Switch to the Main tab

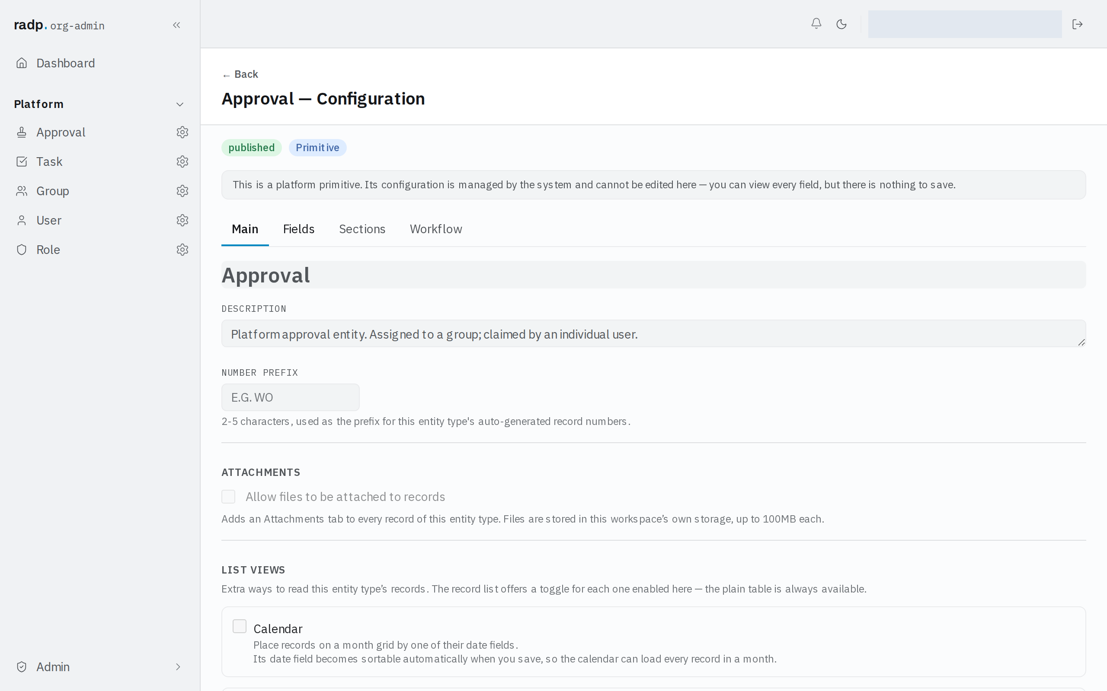pyautogui.click(x=245, y=229)
